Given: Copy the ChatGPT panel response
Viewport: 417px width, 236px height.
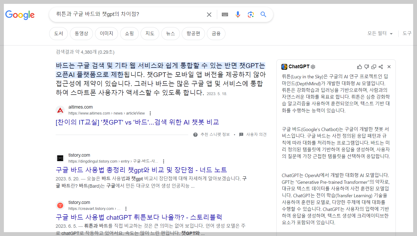Looking at the screenshot, I should pos(374,67).
